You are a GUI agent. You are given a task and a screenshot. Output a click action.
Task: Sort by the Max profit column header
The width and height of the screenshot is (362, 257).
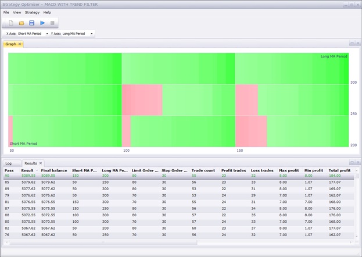pos(289,170)
